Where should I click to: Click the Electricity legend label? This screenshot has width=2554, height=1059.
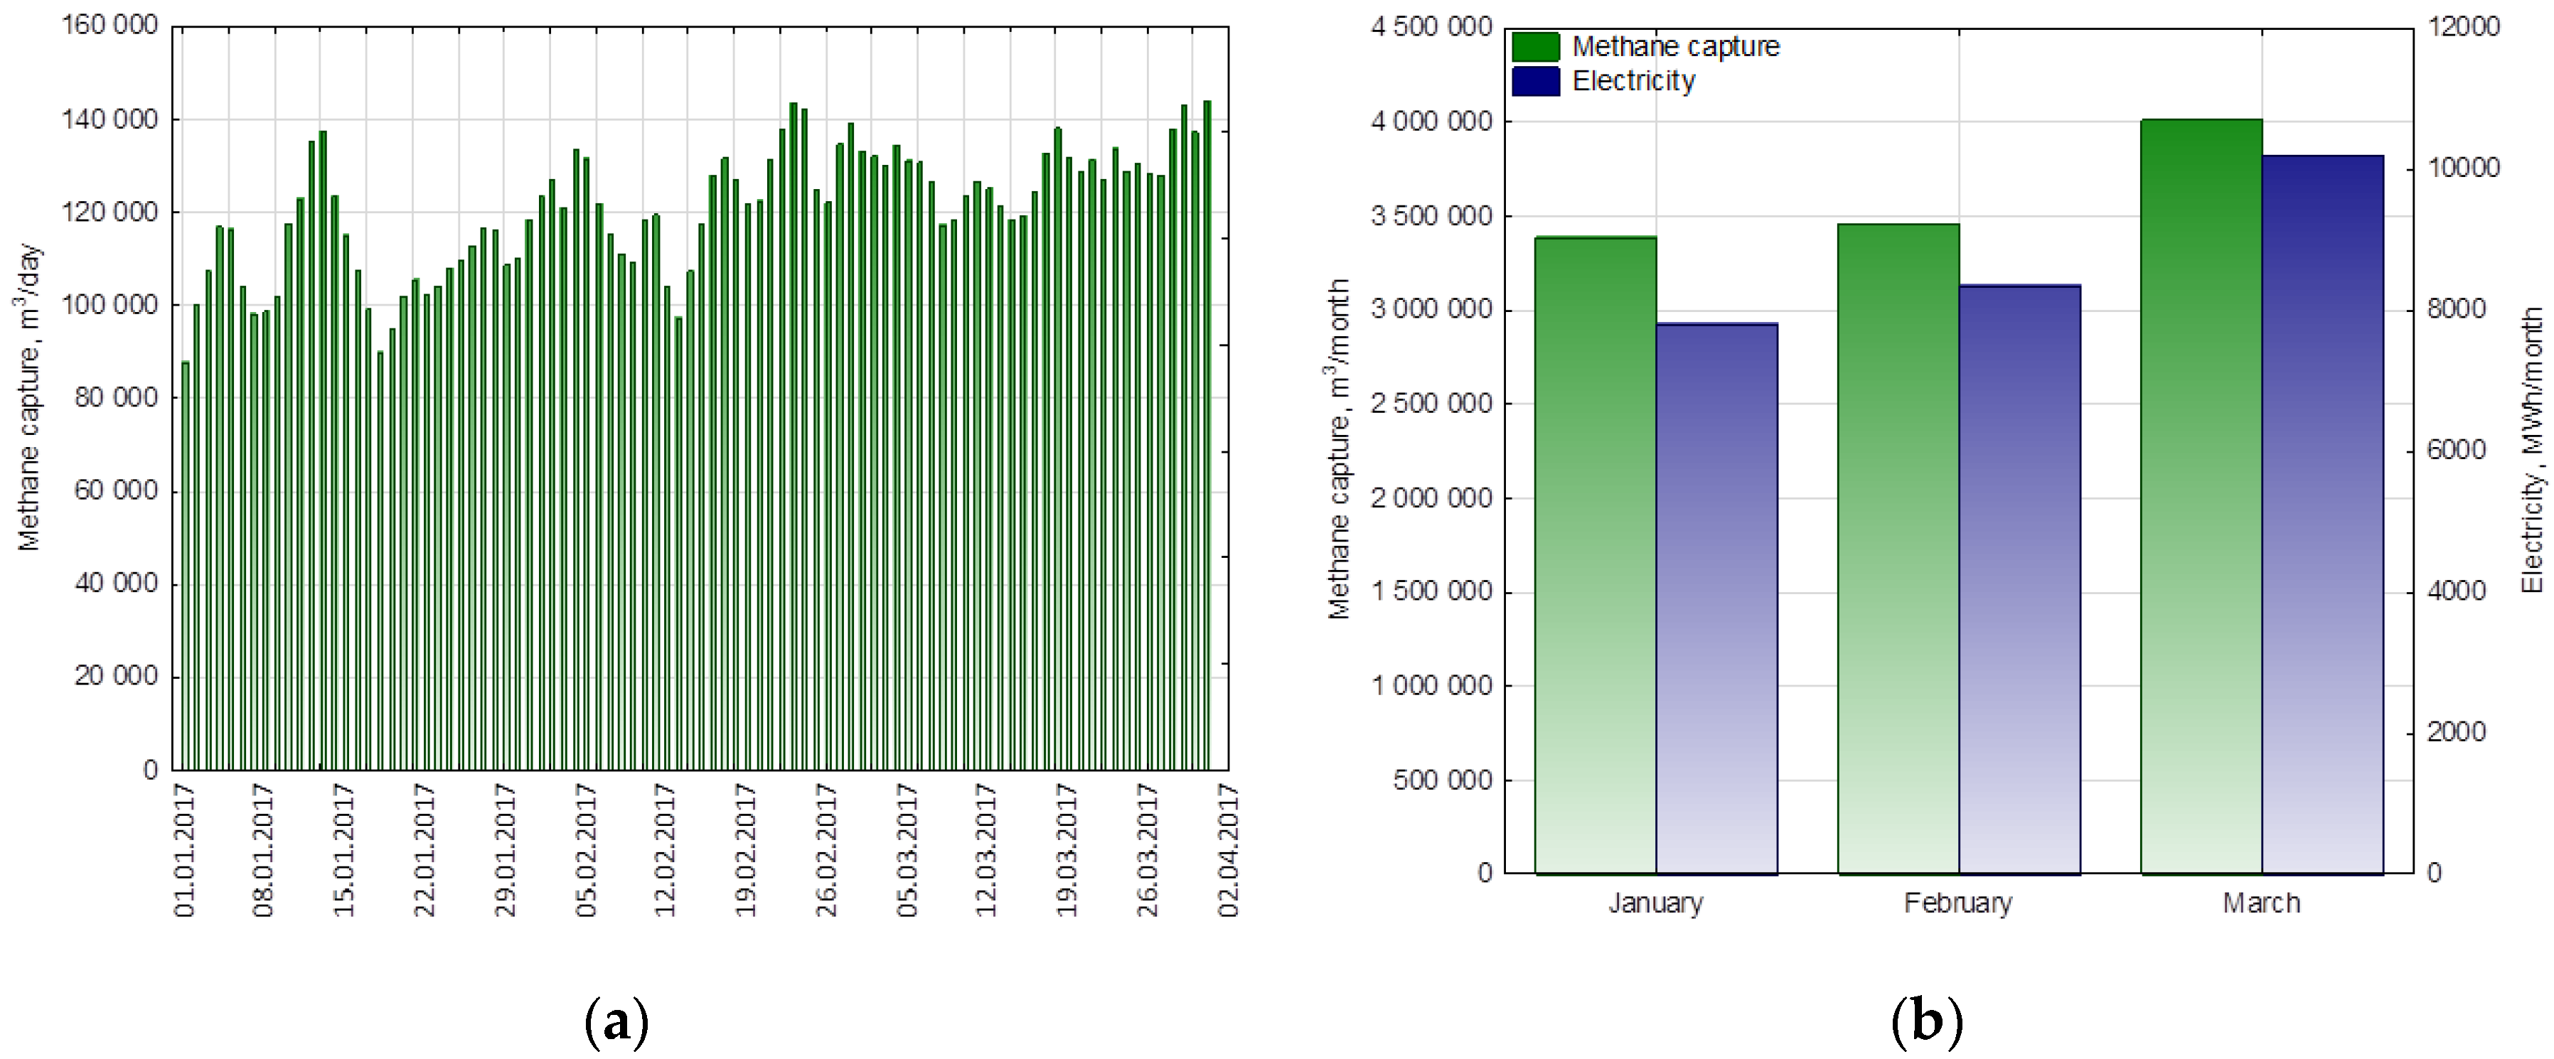click(x=1634, y=81)
